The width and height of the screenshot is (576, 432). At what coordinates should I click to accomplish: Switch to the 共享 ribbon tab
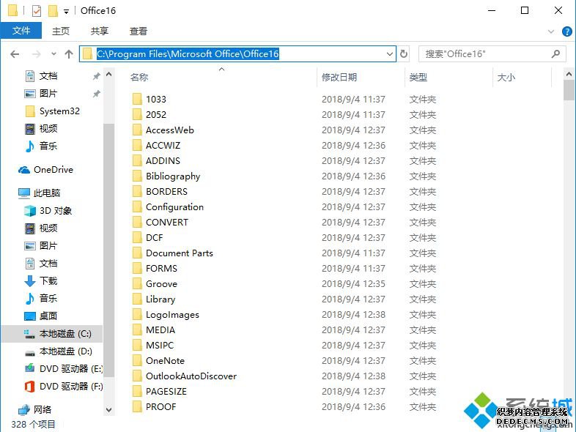(100, 31)
